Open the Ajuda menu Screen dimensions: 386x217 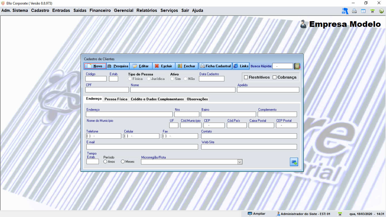coord(198,10)
